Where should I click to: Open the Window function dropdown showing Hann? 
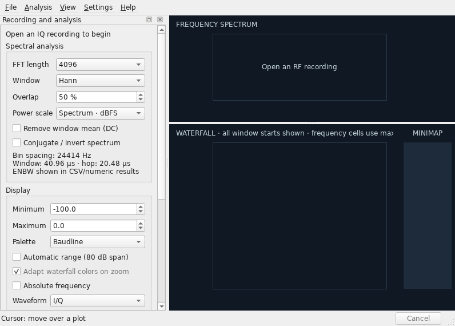pyautogui.click(x=101, y=81)
